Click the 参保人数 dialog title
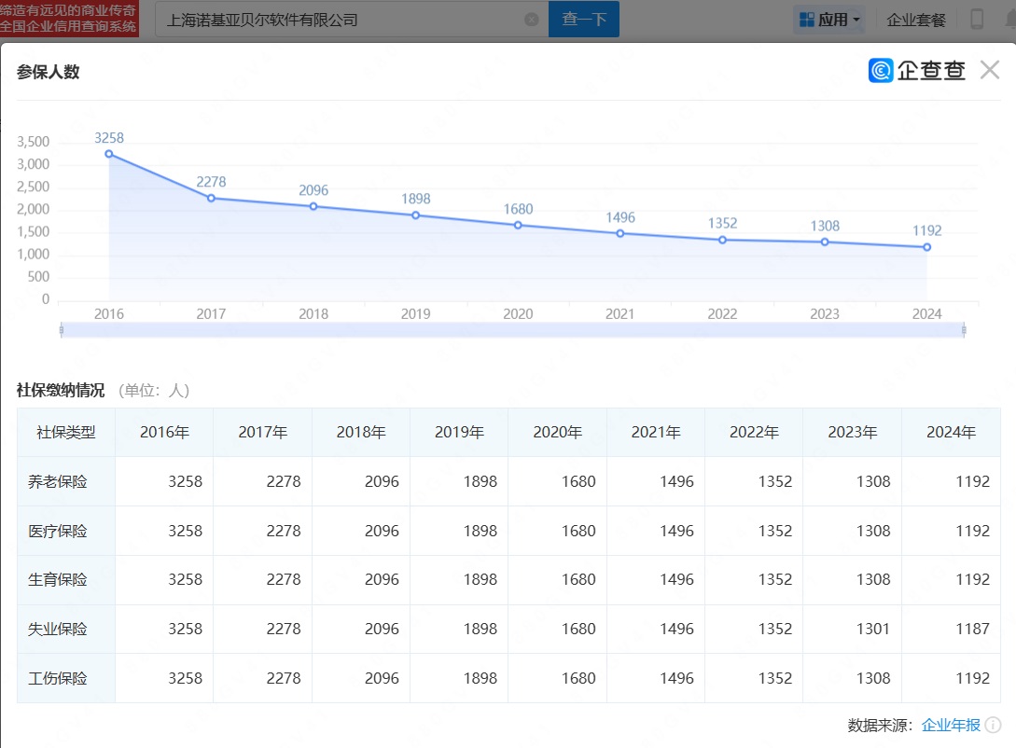The image size is (1016, 748). (48, 72)
